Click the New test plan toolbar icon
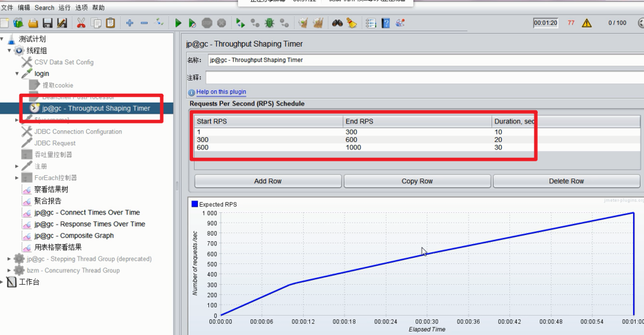The width and height of the screenshot is (644, 335). pyautogui.click(x=3, y=23)
